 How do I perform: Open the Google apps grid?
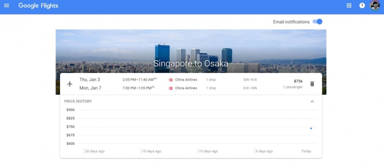[349, 6]
